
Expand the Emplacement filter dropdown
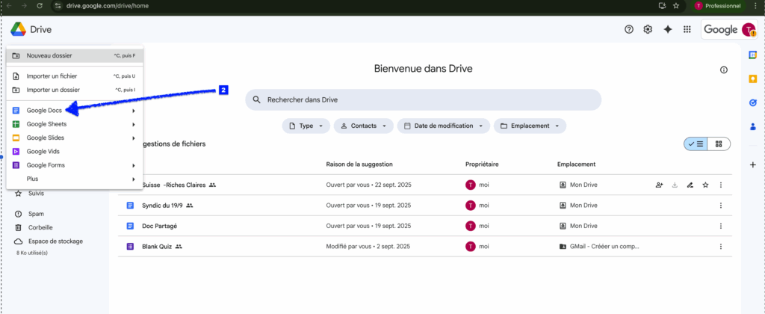pos(530,126)
